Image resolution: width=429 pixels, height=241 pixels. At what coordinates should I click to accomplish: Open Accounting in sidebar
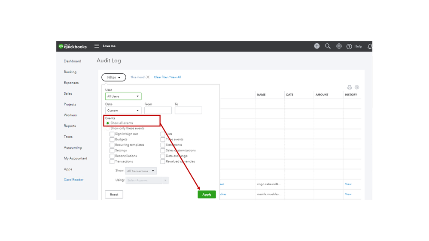click(x=73, y=148)
